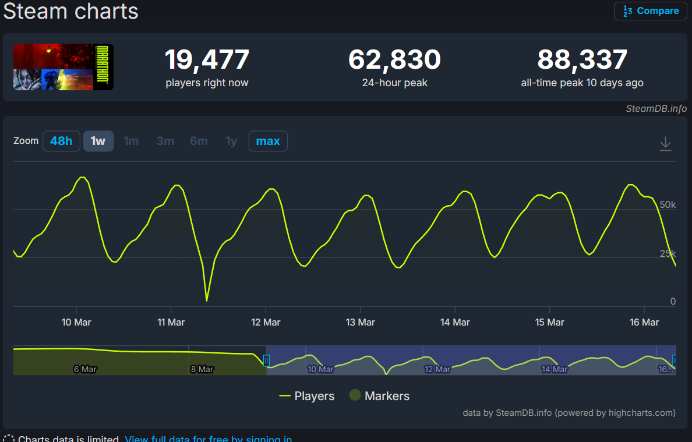The width and height of the screenshot is (692, 442).
Task: Click the Steam charts heading
Action: pos(70,10)
